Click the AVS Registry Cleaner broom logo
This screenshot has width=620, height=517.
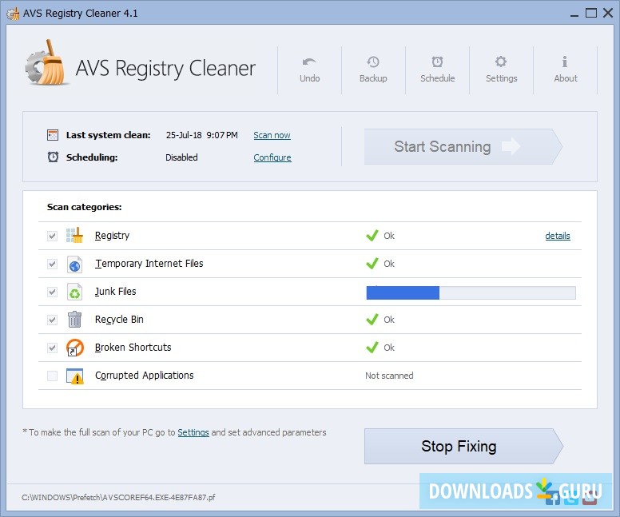46,63
